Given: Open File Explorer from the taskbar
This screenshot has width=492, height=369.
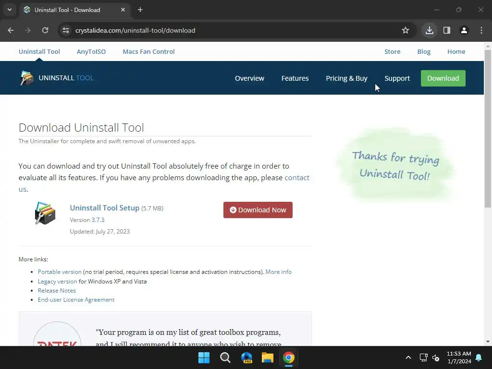Looking at the screenshot, I should 268,357.
